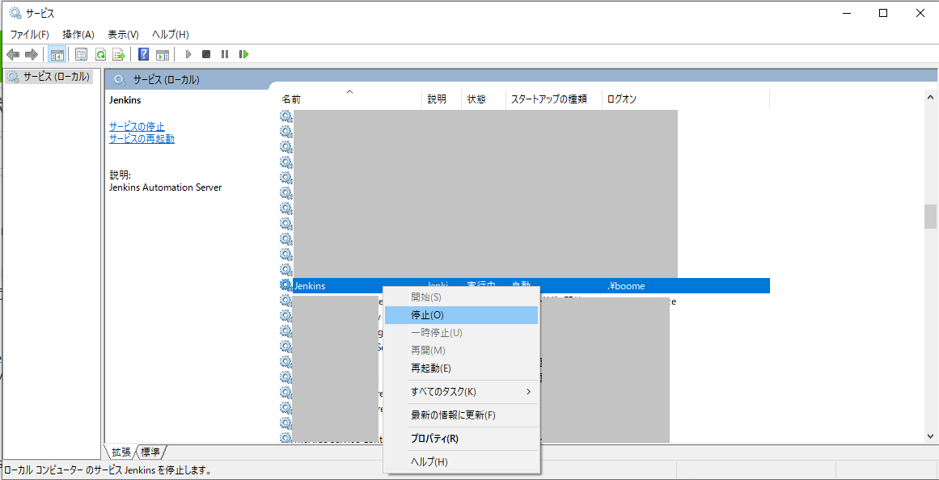Click the scrollbar up arrow
This screenshot has width=939, height=480.
point(930,96)
